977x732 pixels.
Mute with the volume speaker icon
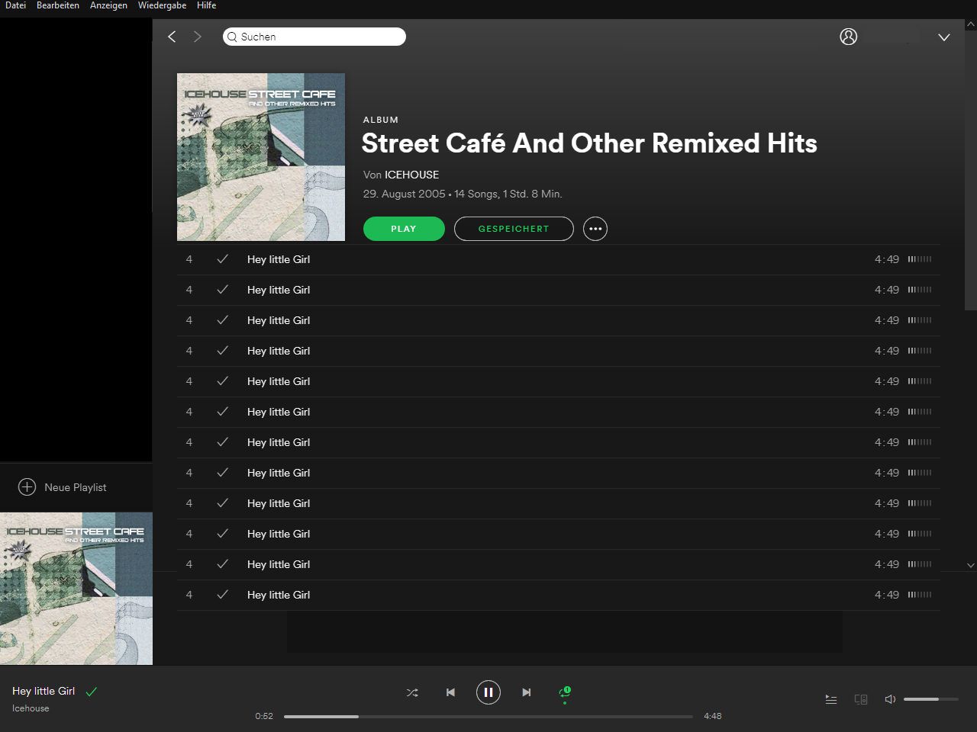click(889, 699)
